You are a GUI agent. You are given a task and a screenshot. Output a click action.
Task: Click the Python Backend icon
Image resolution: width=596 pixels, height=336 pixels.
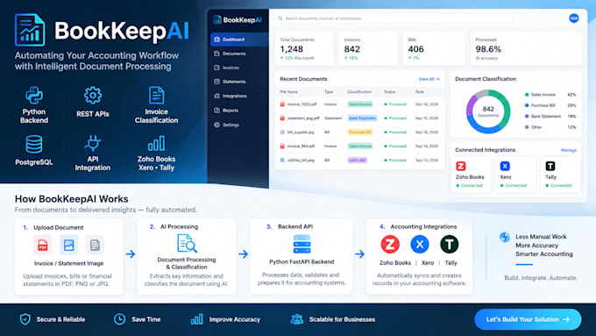point(34,95)
